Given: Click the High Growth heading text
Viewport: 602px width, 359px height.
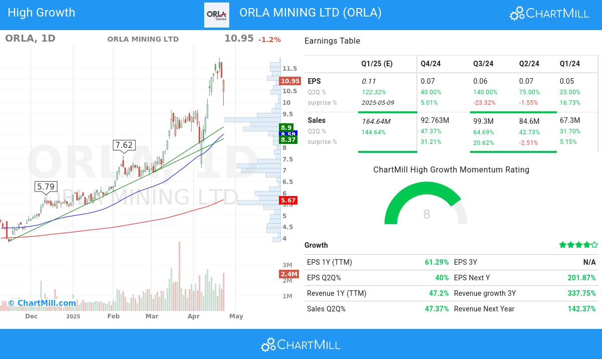Looking at the screenshot, I should 42,13.
